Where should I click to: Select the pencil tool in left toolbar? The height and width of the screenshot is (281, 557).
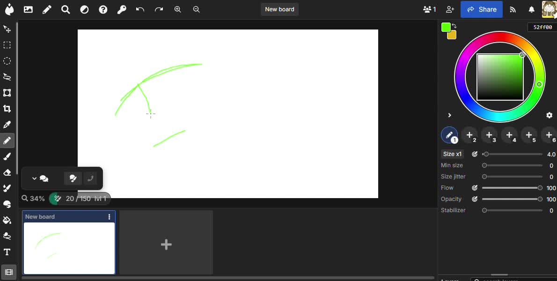pos(7,140)
